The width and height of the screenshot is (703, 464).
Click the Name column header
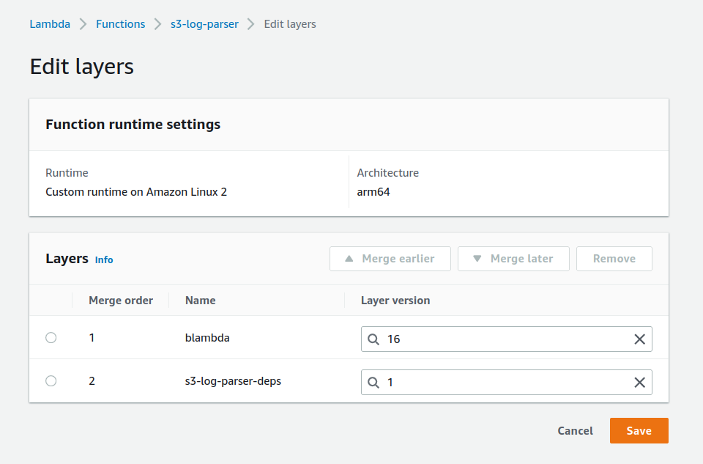click(x=200, y=301)
